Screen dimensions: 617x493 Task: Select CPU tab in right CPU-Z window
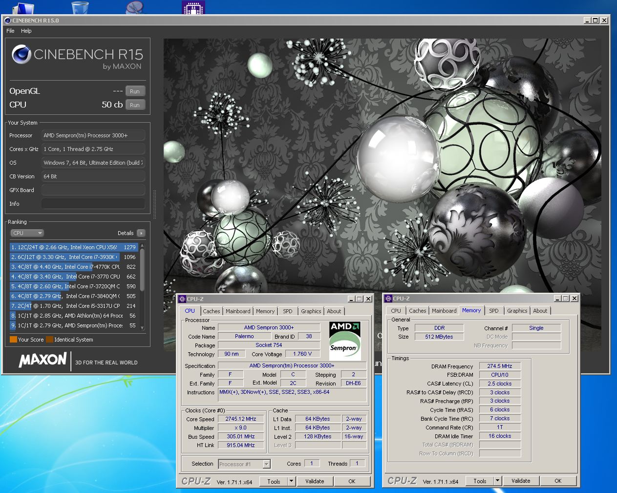coord(396,311)
